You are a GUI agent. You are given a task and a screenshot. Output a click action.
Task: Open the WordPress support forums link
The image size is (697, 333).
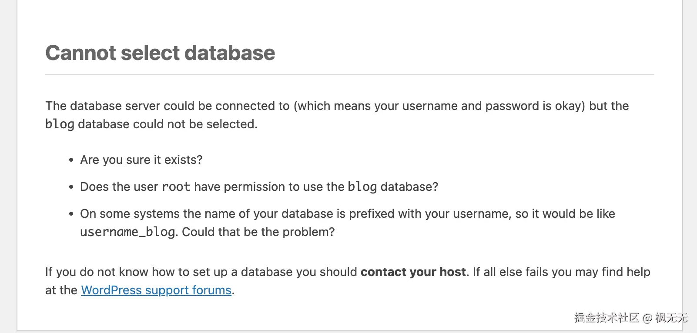(156, 290)
